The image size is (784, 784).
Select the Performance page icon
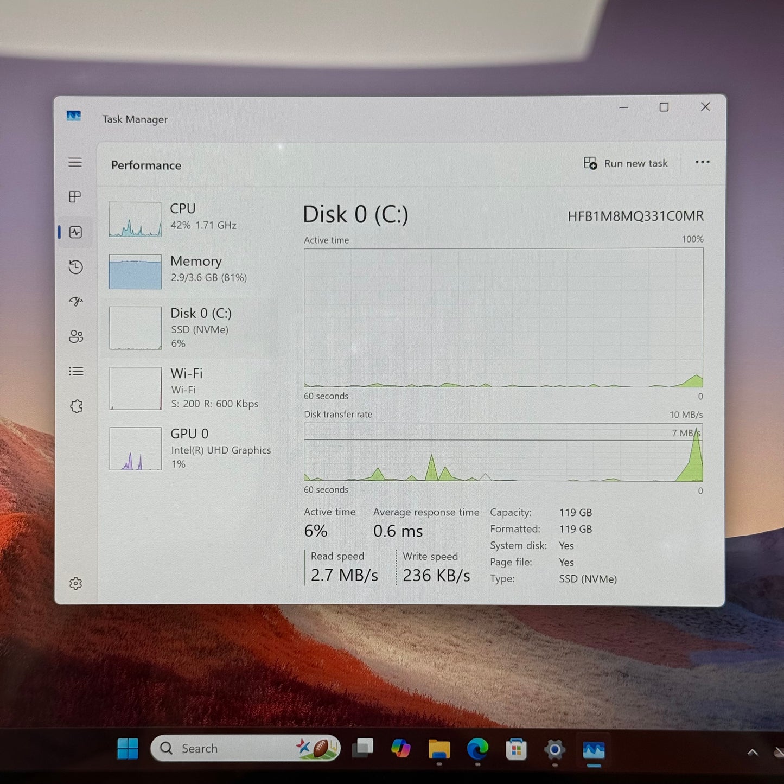click(x=75, y=232)
